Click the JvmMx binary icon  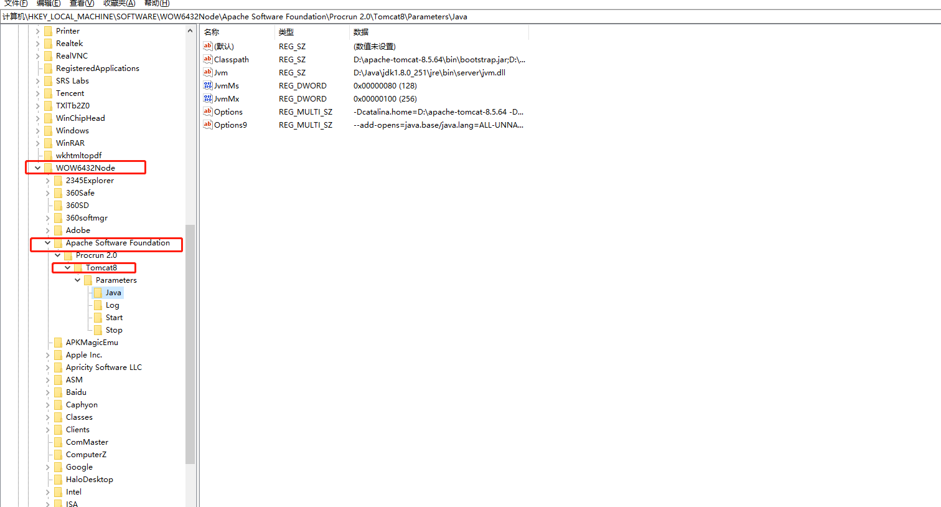[208, 98]
